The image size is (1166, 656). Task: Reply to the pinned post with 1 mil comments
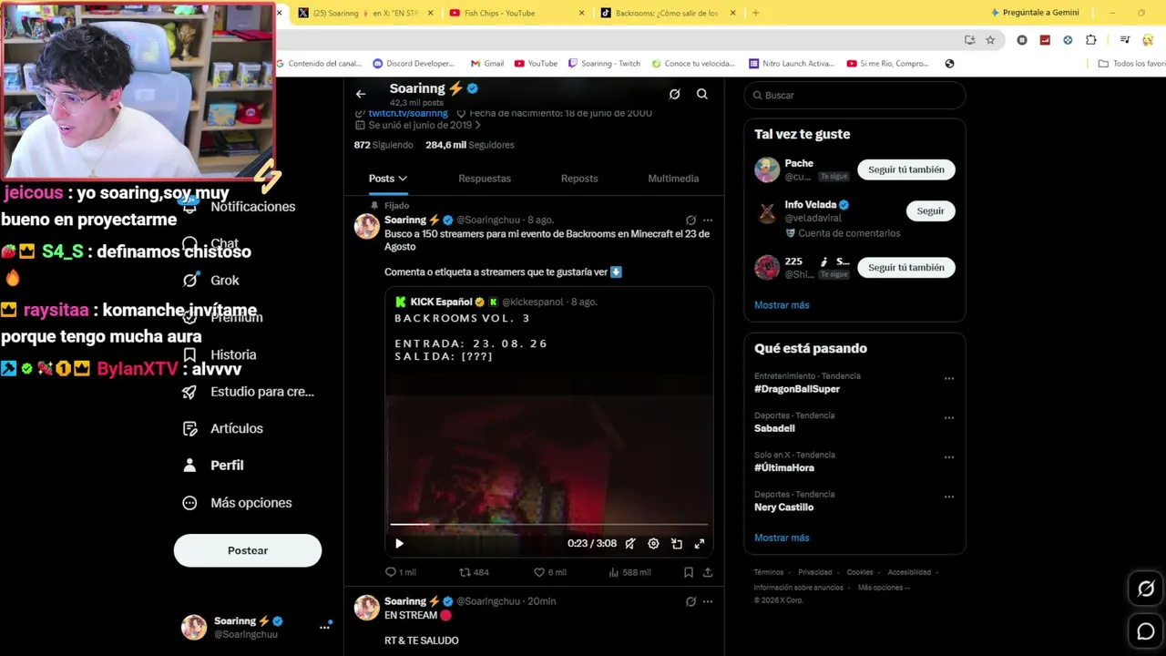tap(400, 572)
